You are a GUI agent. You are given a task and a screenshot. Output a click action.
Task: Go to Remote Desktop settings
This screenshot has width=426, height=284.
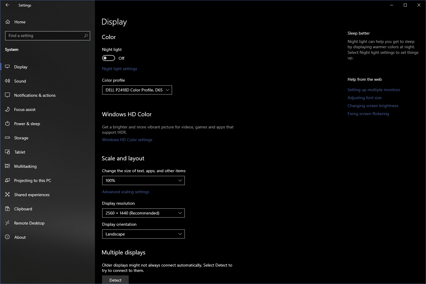point(47,223)
